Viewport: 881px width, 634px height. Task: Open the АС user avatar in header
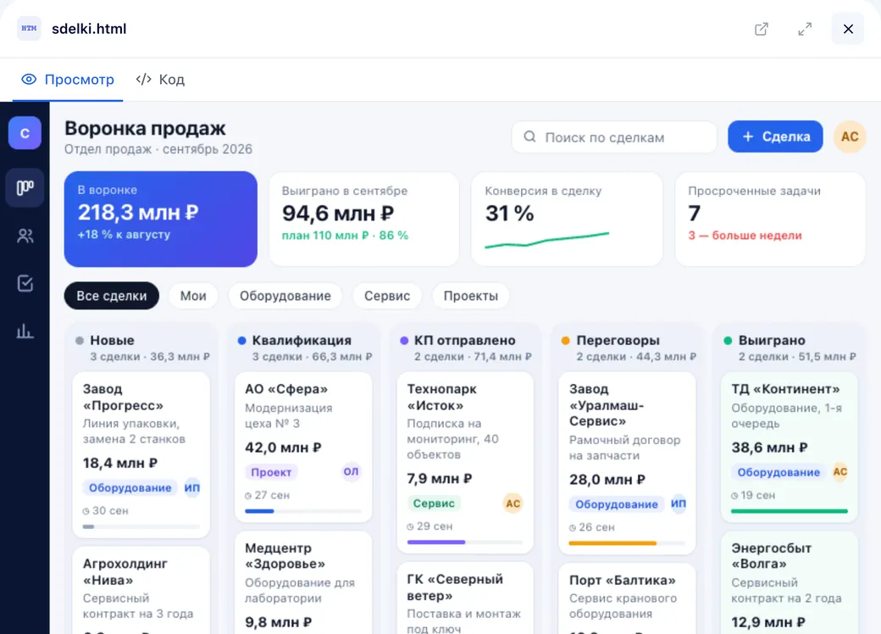coord(850,136)
